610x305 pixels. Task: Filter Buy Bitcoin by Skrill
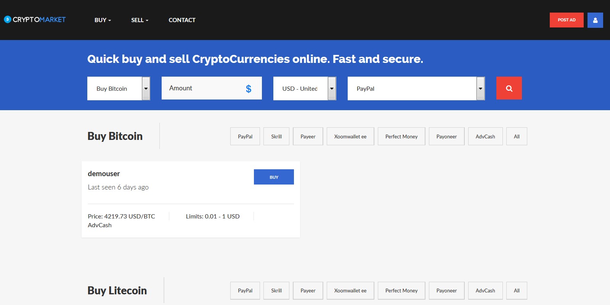click(x=276, y=136)
